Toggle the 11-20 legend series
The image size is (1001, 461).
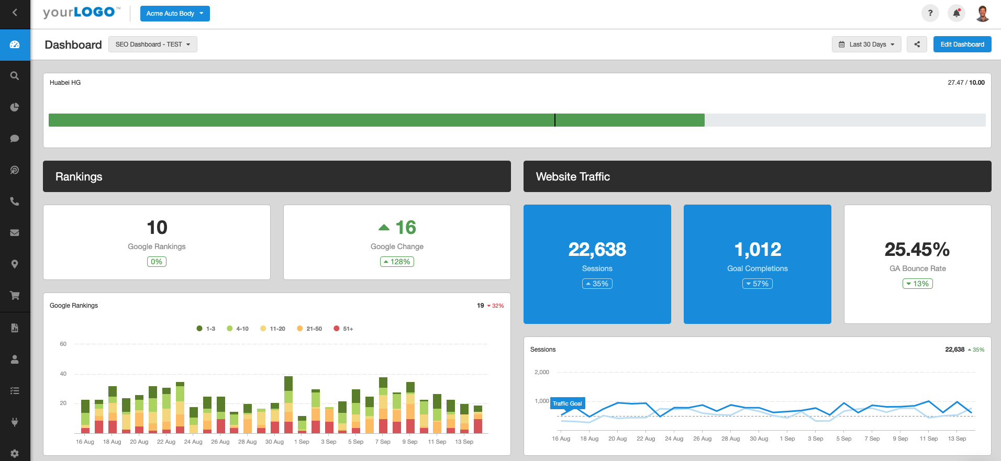coord(273,329)
